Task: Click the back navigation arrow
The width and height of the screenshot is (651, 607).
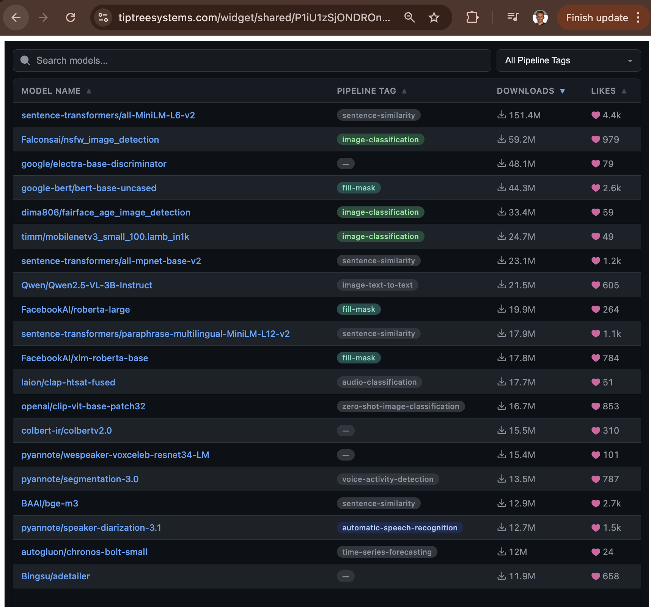Action: coord(16,17)
